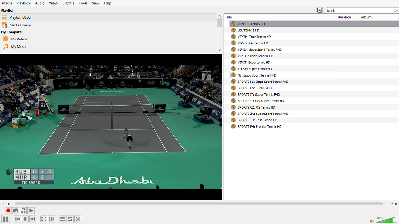Open the View menu

coord(96,3)
